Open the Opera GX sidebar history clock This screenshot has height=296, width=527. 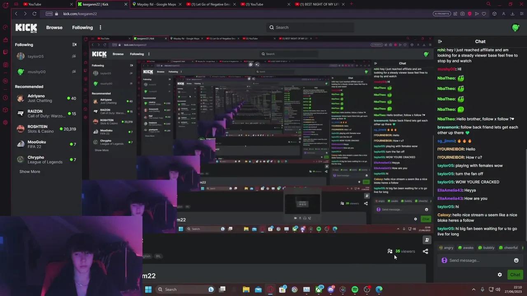click(5, 97)
